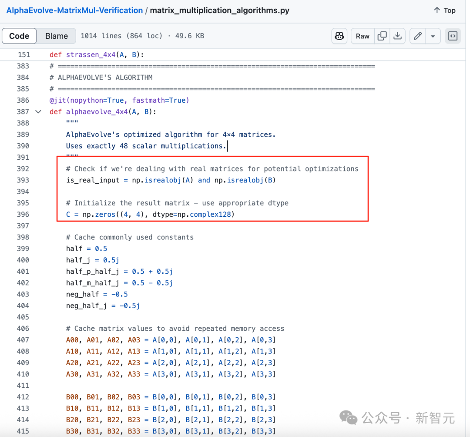Screen dimensions: 470x437
Task: Click comment 'Cache commonly used constants'
Action: (130, 237)
